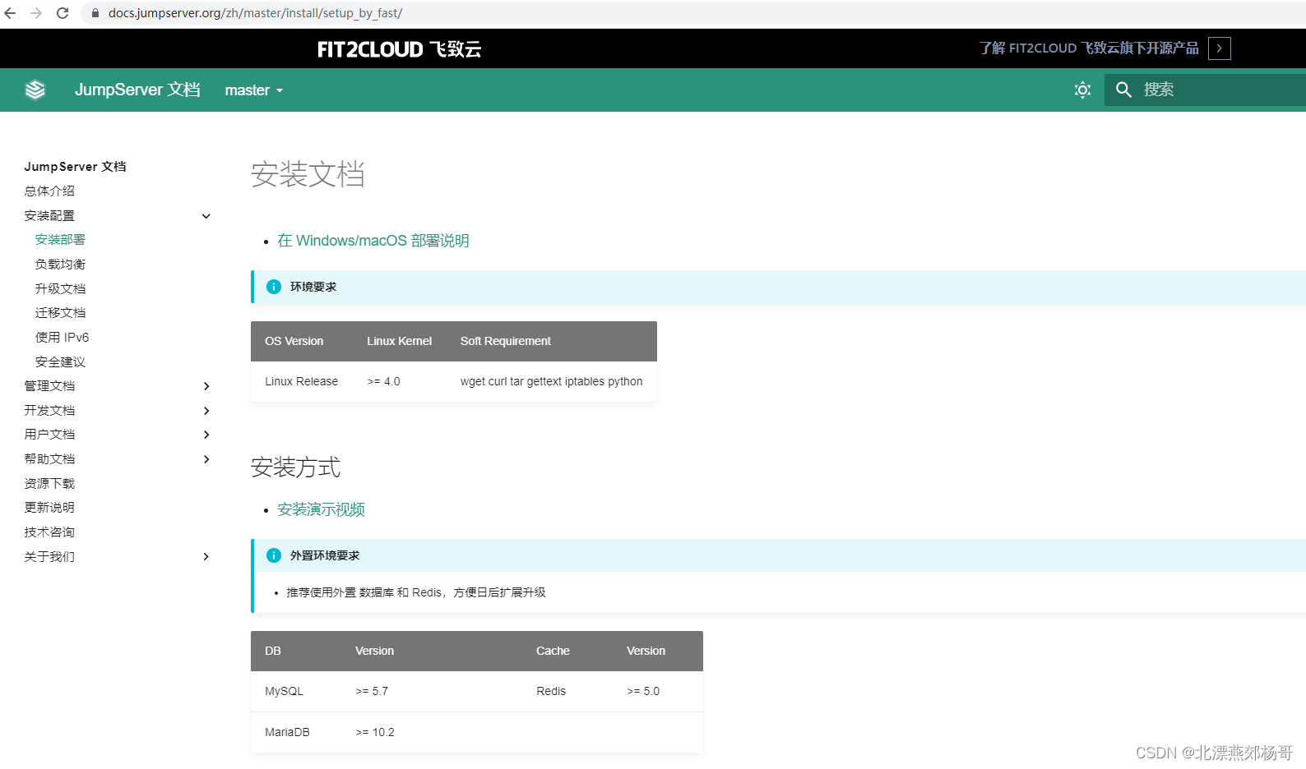1306x769 pixels.
Task: Open the 总体介绍 sidebar page
Action: tap(49, 191)
